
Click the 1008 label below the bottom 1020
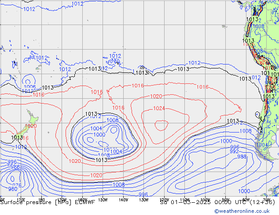tap(118, 185)
